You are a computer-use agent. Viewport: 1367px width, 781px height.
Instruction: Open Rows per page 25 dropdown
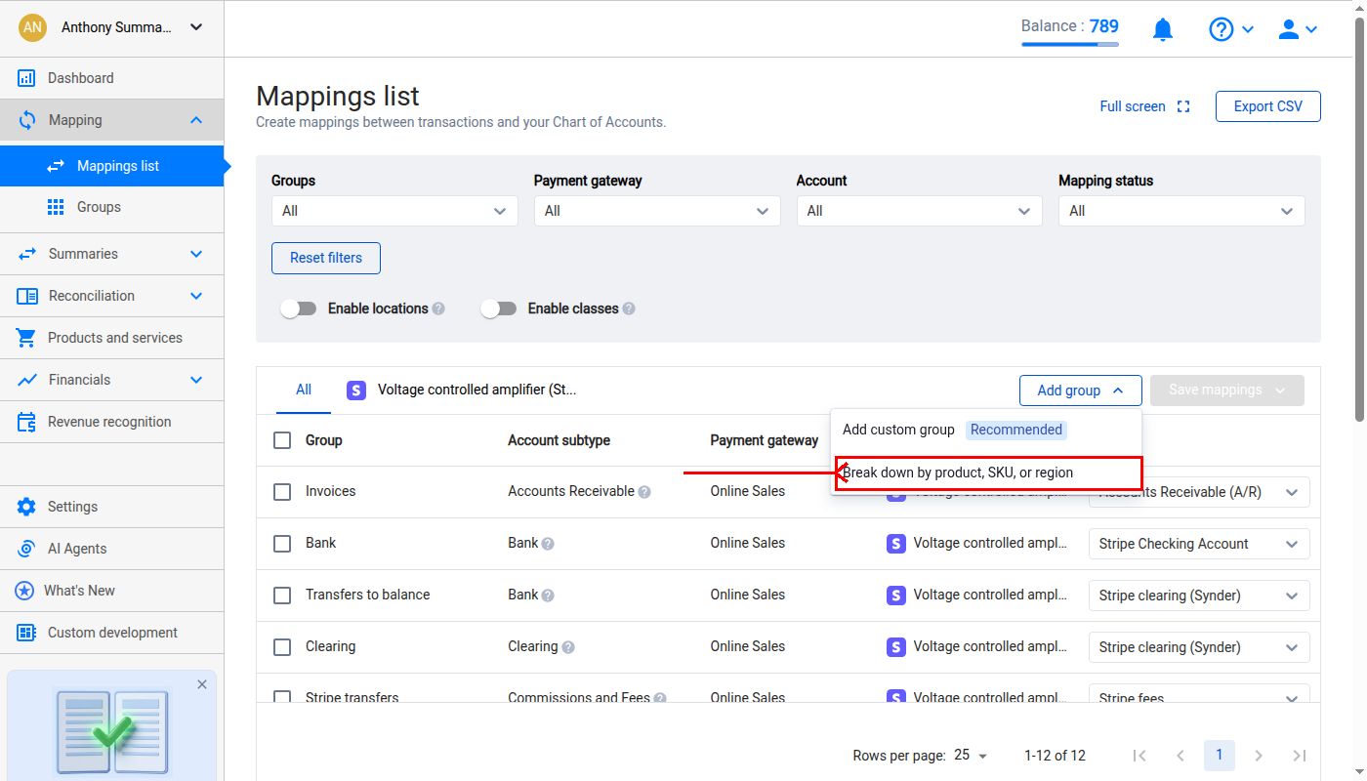pyautogui.click(x=971, y=756)
